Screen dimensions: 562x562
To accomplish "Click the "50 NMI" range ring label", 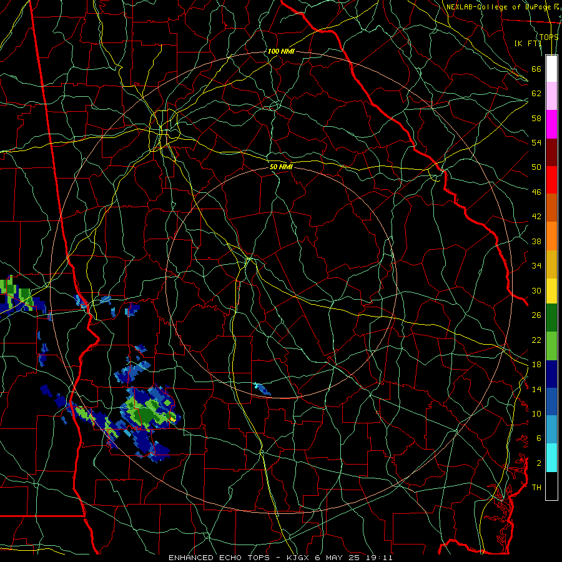I will tap(281, 167).
